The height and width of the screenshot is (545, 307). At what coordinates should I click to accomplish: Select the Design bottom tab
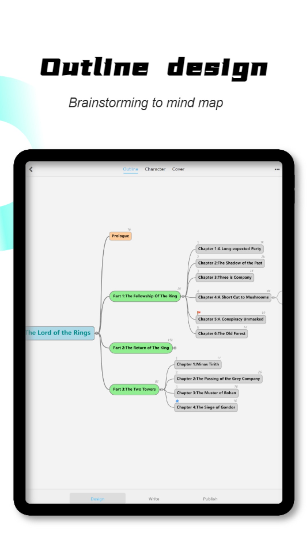pos(98,499)
